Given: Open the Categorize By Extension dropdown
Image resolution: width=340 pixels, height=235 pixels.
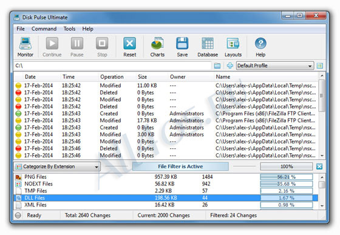Looking at the screenshot, I should click(x=57, y=167).
